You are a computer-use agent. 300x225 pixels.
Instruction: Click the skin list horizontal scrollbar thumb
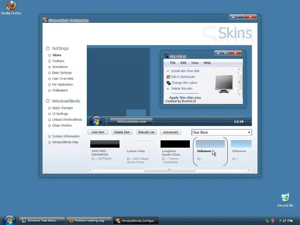click(x=170, y=170)
